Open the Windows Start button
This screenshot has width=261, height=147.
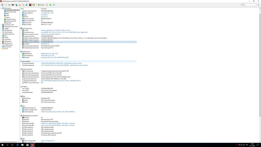pos(2,145)
